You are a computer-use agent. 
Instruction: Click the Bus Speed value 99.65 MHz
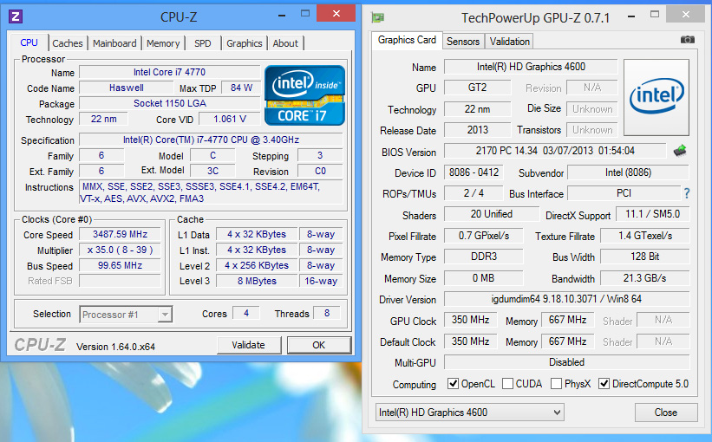[120, 265]
